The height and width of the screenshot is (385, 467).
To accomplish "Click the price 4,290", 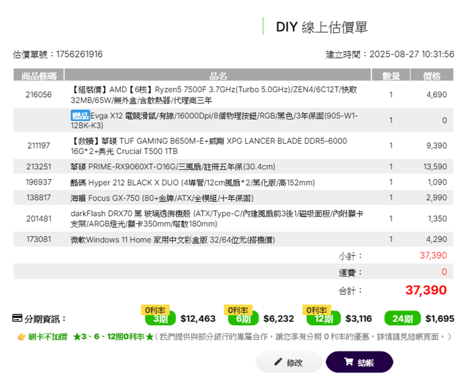I will 436,239.
